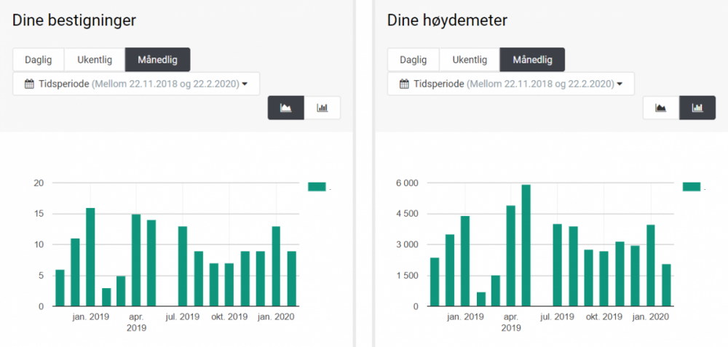
Task: Select area chart icon for høydemeter
Action: click(661, 108)
